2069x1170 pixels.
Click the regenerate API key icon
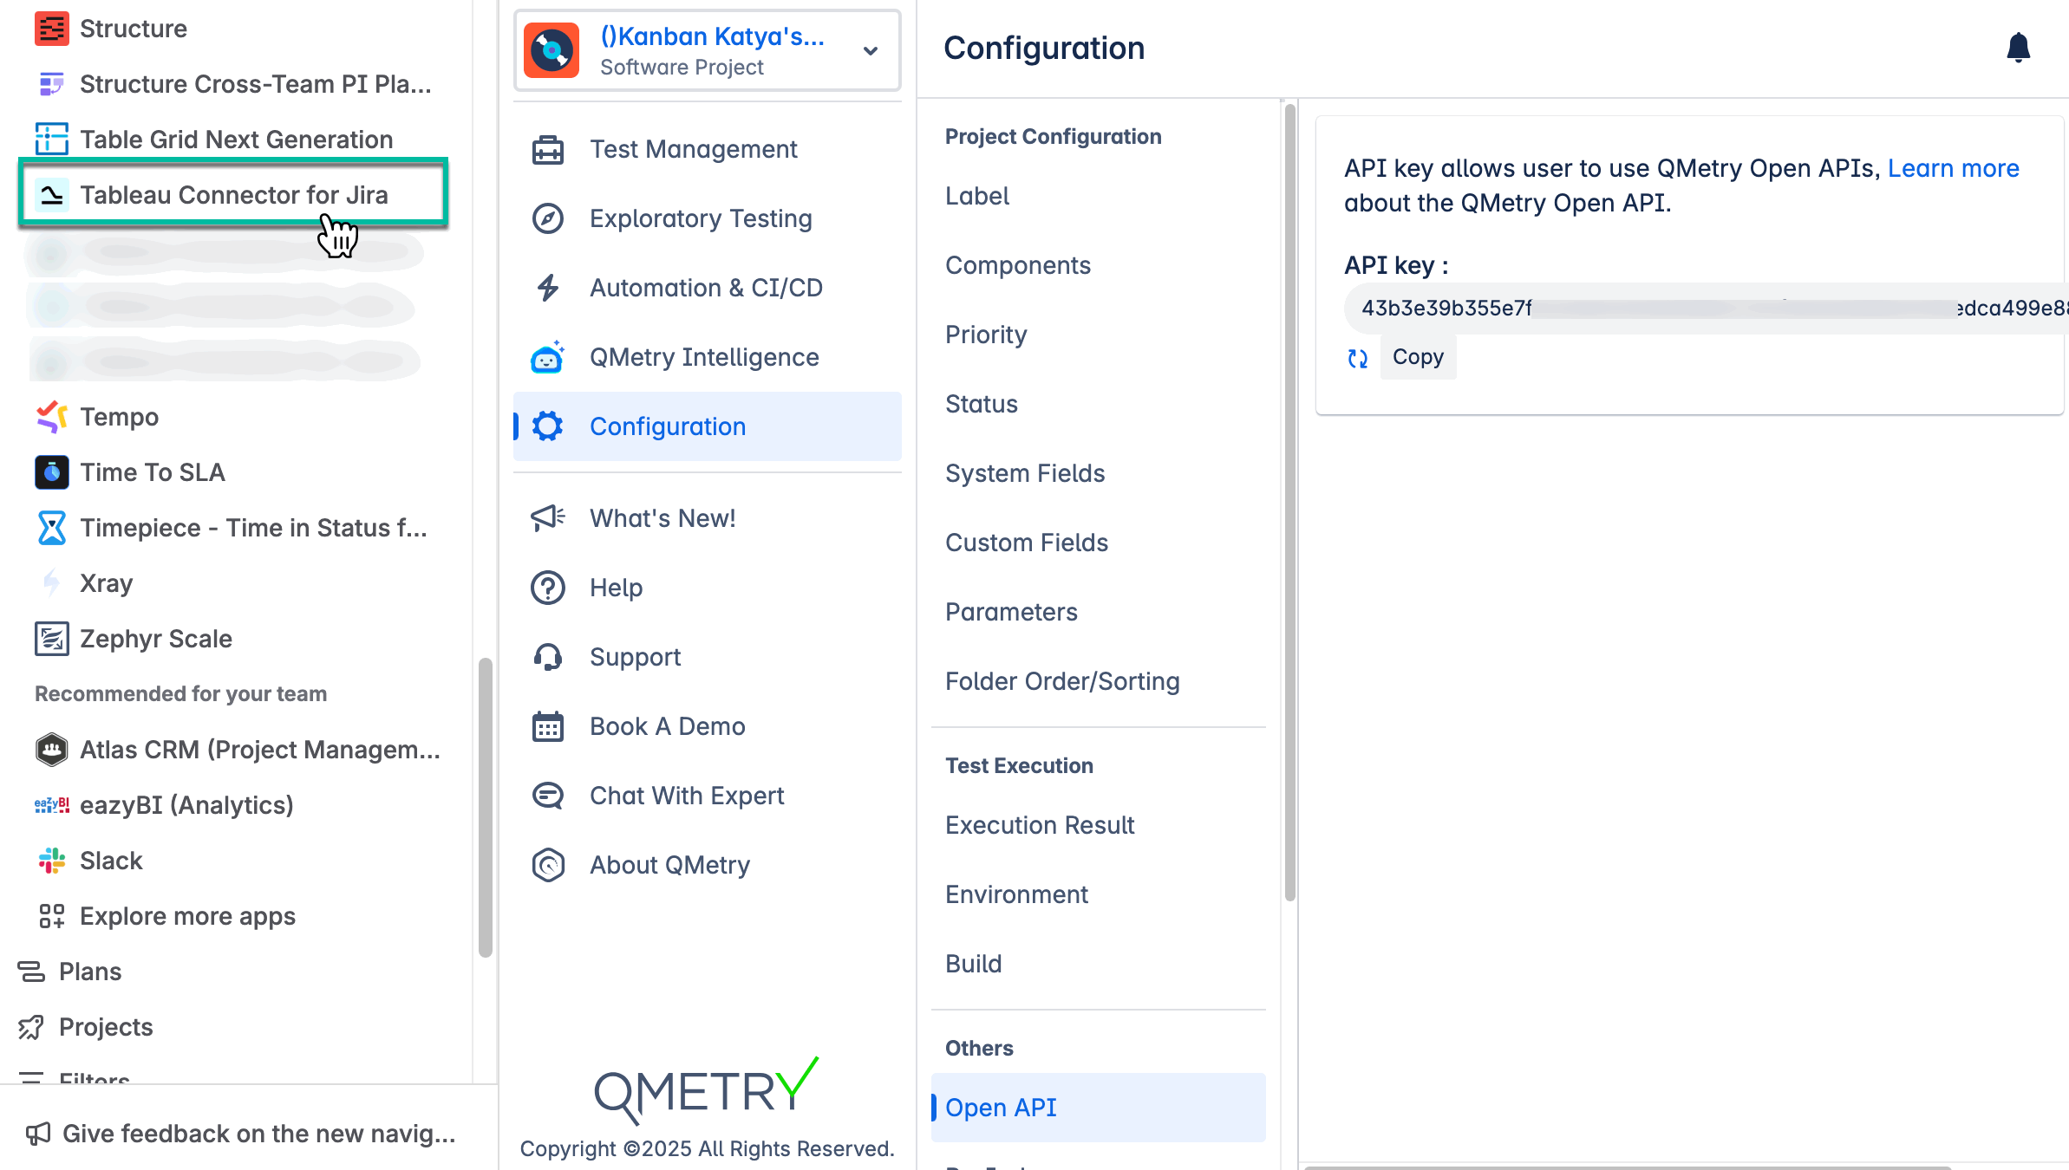(x=1357, y=357)
